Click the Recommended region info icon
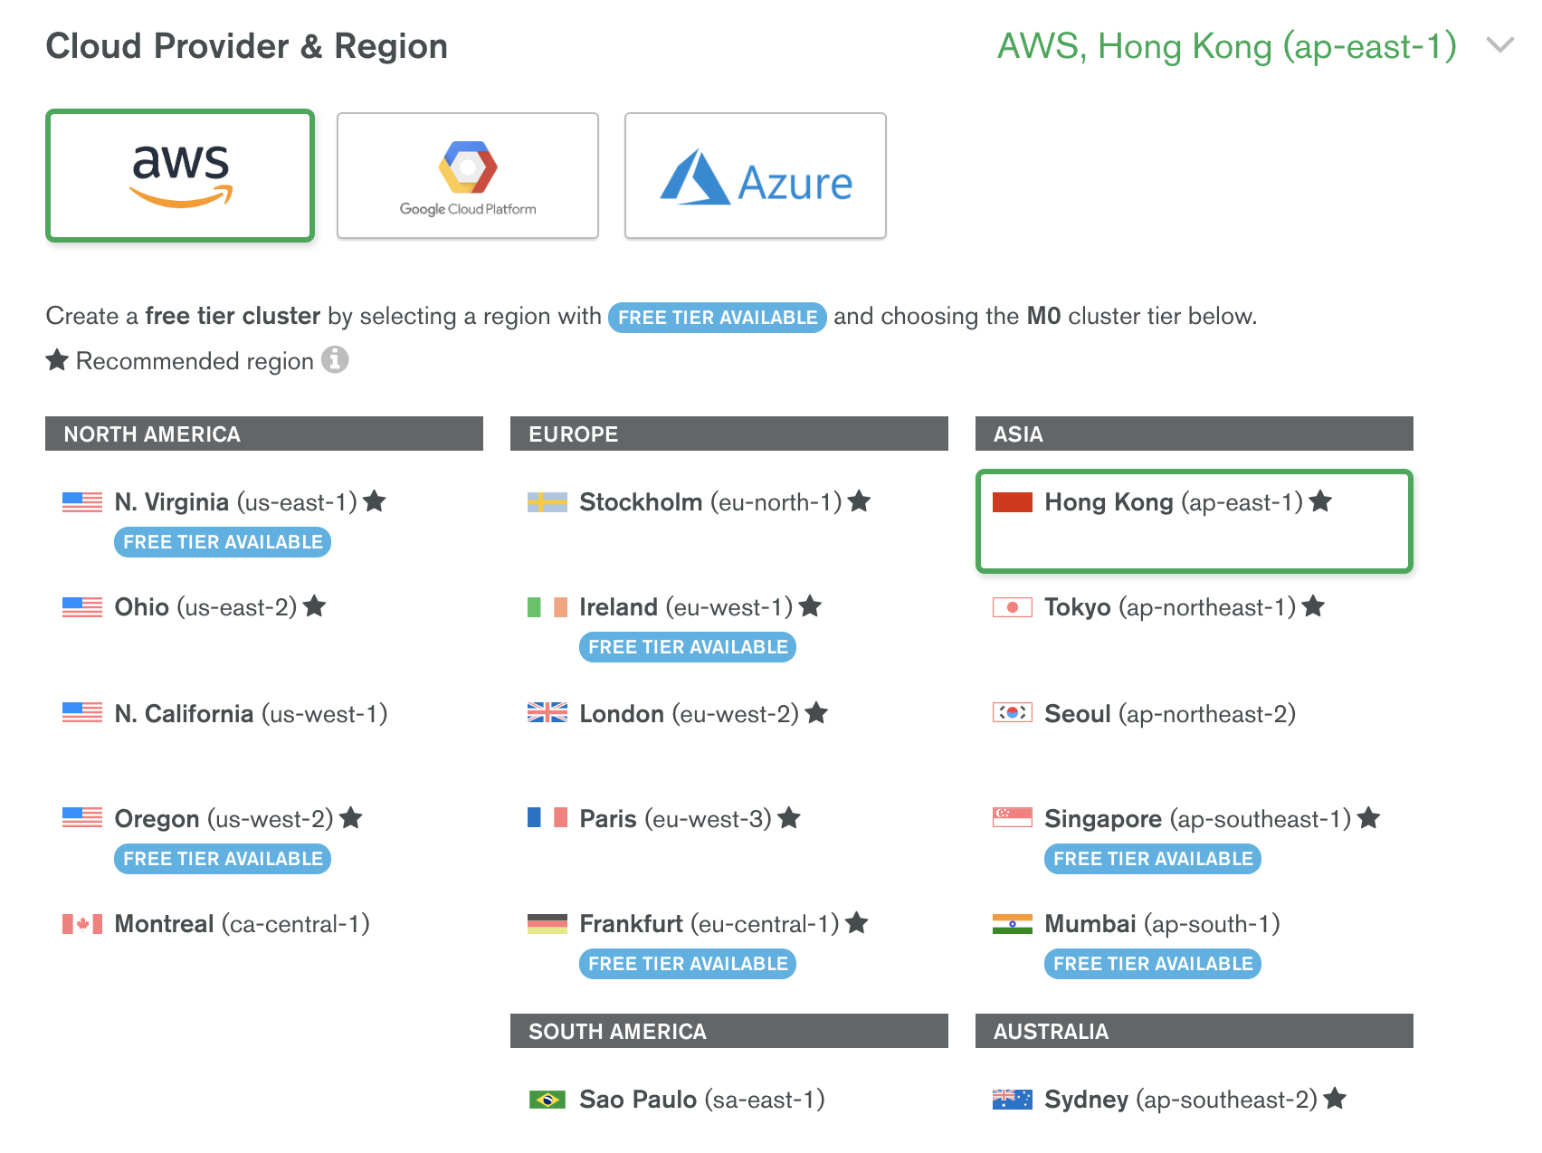The height and width of the screenshot is (1153, 1542). point(335,360)
